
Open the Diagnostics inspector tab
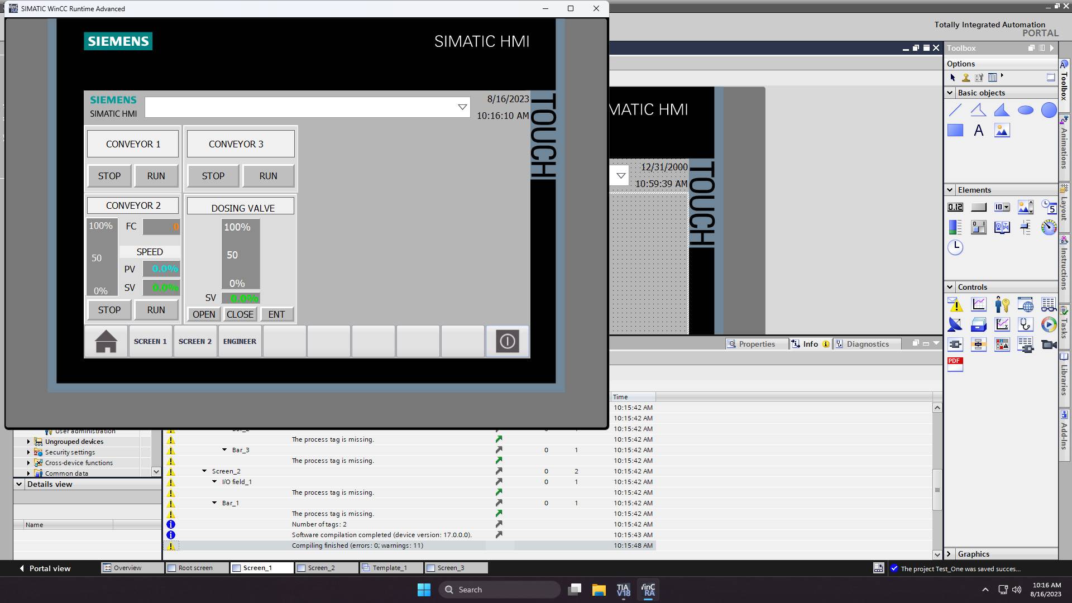click(867, 344)
